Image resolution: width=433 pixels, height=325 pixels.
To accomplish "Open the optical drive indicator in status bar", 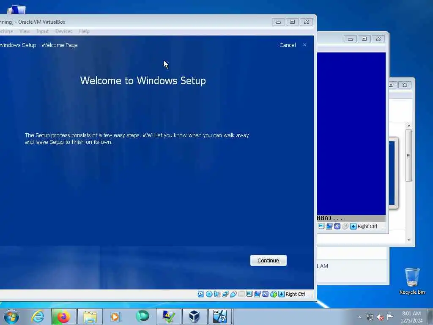I will point(209,294).
